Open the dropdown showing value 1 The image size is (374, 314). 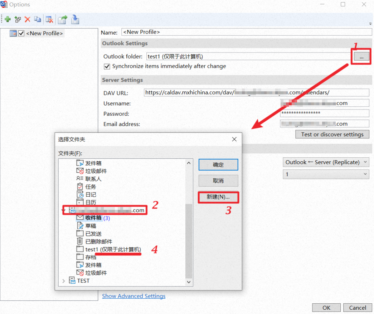(x=326, y=174)
